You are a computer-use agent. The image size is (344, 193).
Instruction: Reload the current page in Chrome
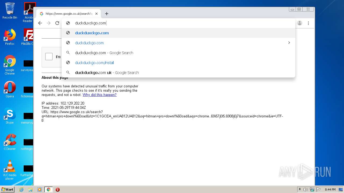pyautogui.click(x=57, y=23)
